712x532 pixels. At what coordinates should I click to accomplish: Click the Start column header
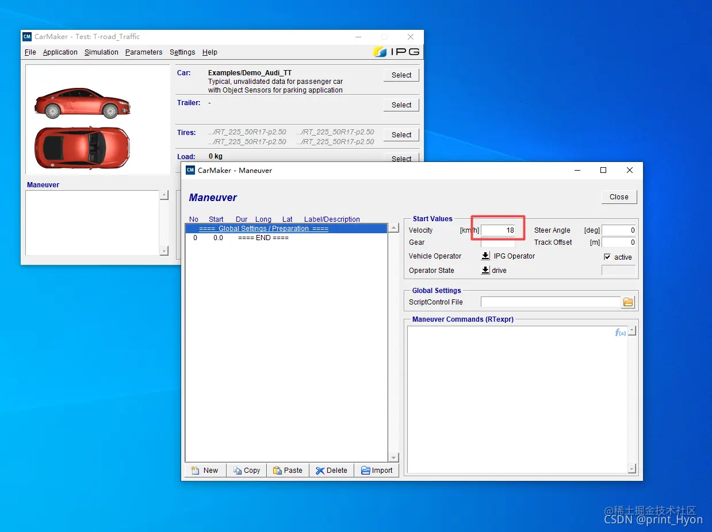click(x=216, y=219)
